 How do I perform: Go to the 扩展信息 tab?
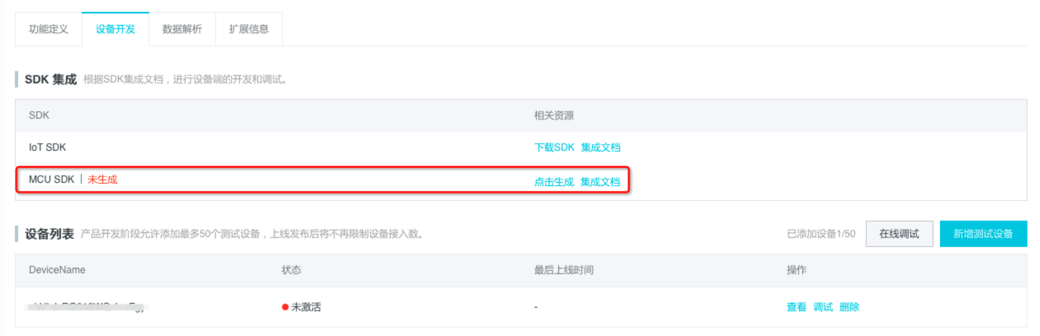tap(249, 29)
